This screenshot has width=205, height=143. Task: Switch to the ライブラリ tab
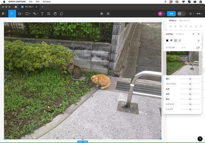(x=180, y=34)
